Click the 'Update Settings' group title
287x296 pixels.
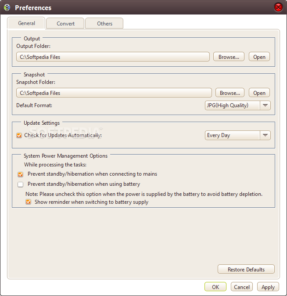coord(42,123)
